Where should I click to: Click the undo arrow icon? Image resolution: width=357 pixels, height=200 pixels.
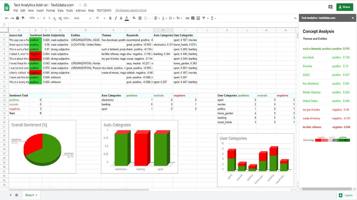coord(6,18)
